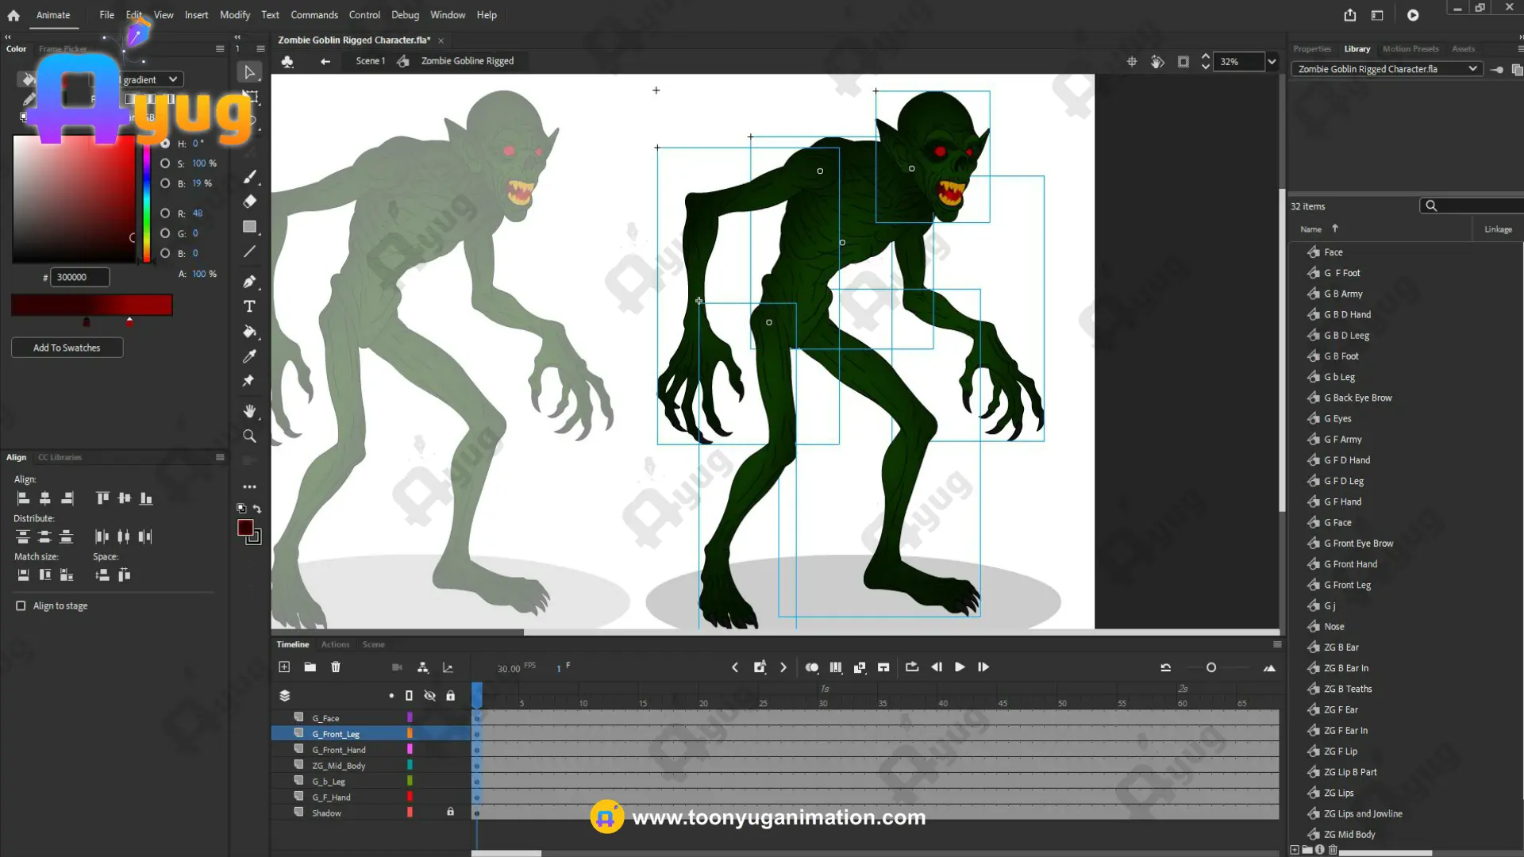Click the dark red gradient bar
The height and width of the screenshot is (857, 1524).
tap(91, 305)
